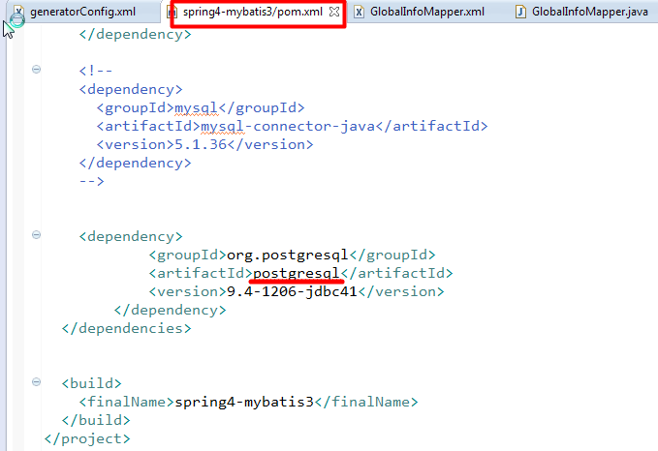The image size is (658, 451).
Task: Click the version value 9.4-1206-jdbc41
Action: point(292,291)
